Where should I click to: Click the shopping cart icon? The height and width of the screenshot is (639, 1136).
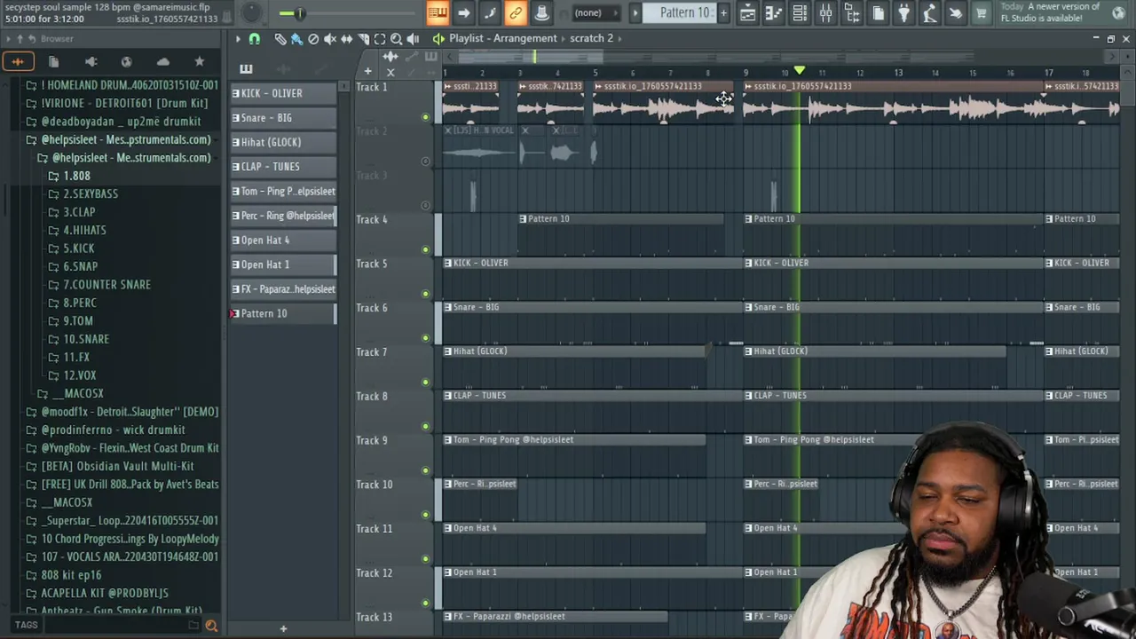click(982, 13)
